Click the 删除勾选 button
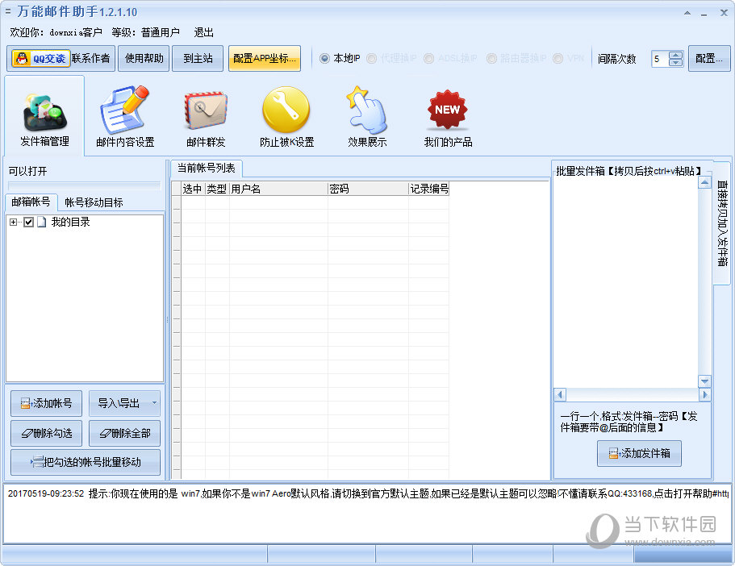The height and width of the screenshot is (566, 735). tap(47, 433)
